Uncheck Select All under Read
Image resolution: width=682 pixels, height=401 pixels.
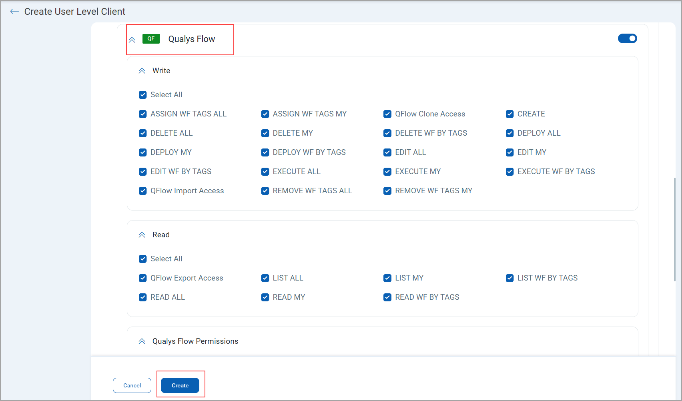coord(143,259)
